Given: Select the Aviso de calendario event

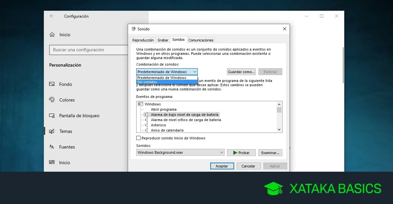Looking at the screenshot, I should tap(167, 130).
